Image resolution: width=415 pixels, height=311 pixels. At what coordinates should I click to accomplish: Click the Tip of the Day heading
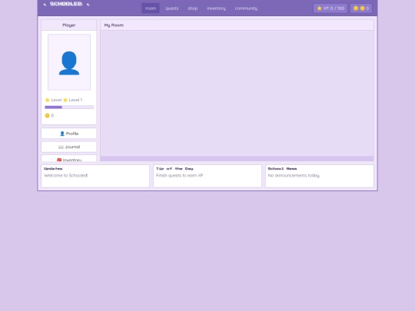point(174,168)
